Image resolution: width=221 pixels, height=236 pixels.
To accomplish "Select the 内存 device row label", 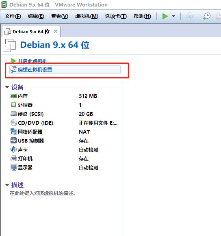I will 23,96.
